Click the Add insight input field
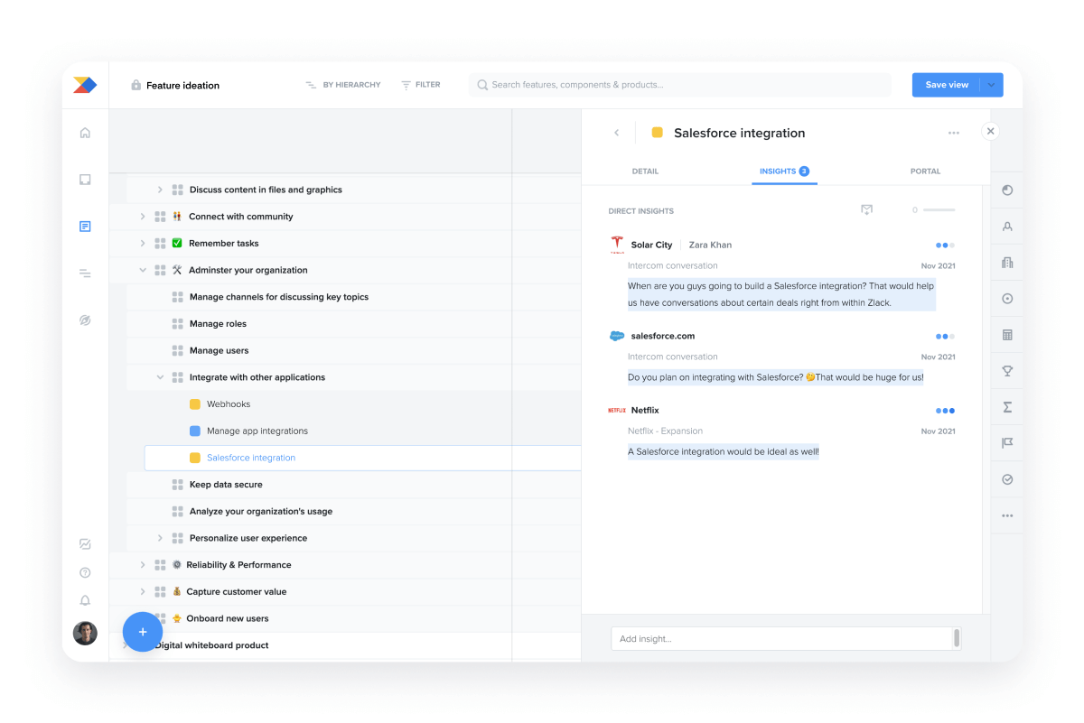 tap(786, 638)
